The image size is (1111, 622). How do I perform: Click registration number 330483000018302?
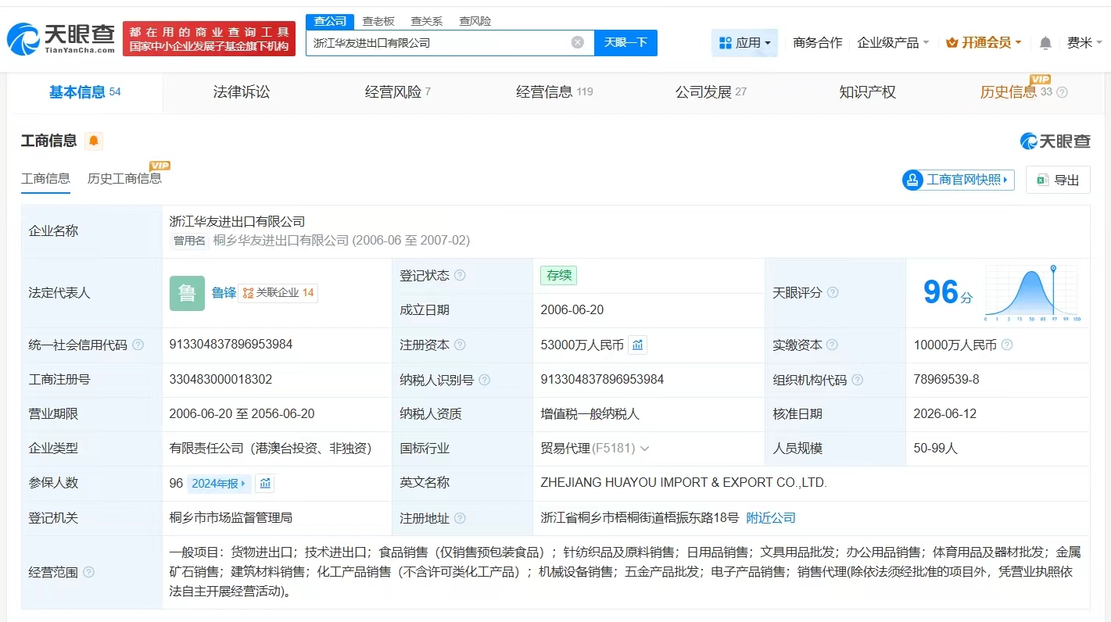coord(220,380)
